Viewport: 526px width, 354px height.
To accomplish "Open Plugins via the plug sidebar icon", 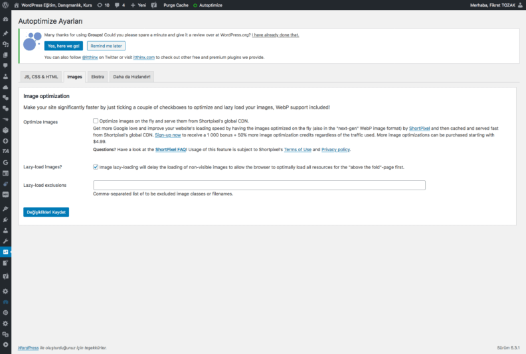I will tap(5, 219).
